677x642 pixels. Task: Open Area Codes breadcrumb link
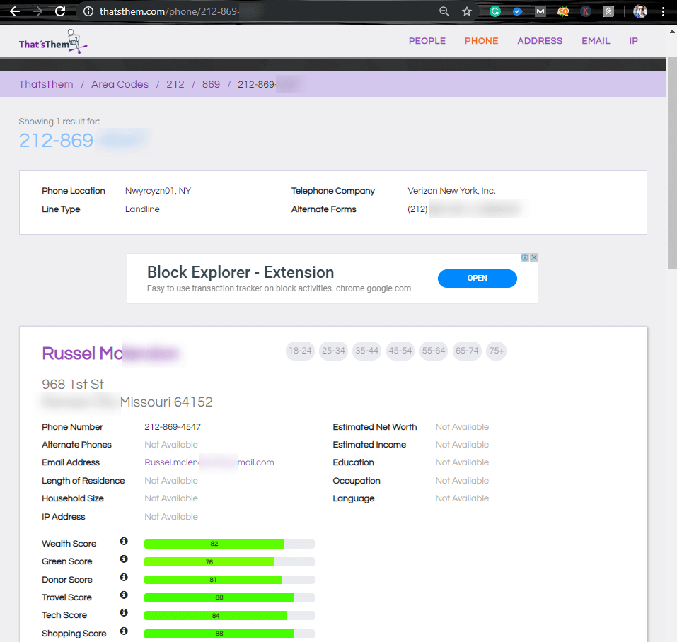(120, 84)
